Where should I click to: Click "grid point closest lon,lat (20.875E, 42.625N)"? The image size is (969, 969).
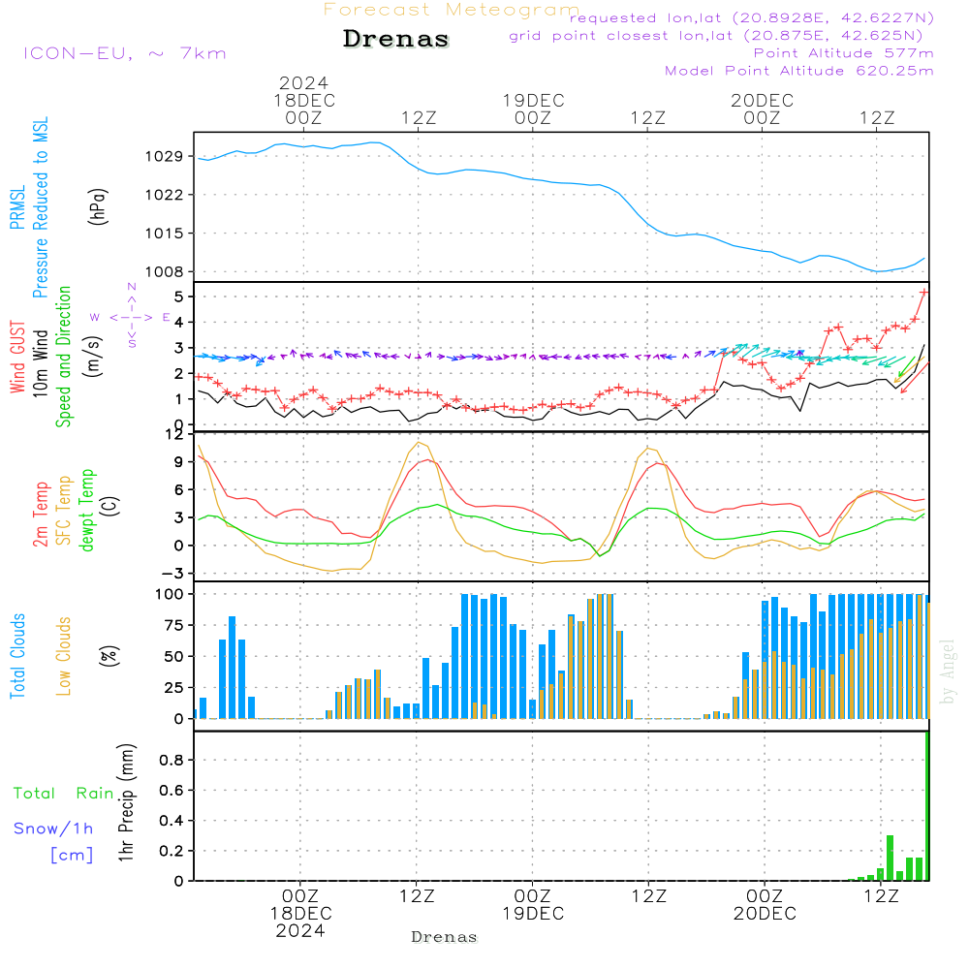coord(716,36)
